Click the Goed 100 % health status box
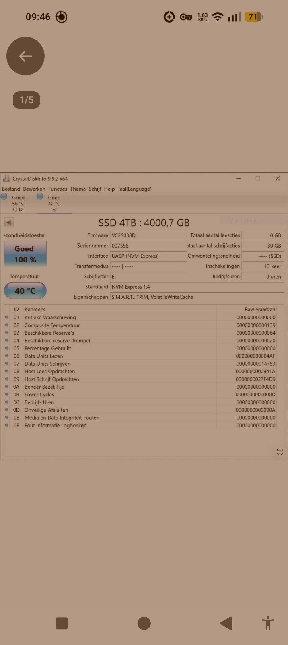The image size is (288, 645). pos(25,254)
